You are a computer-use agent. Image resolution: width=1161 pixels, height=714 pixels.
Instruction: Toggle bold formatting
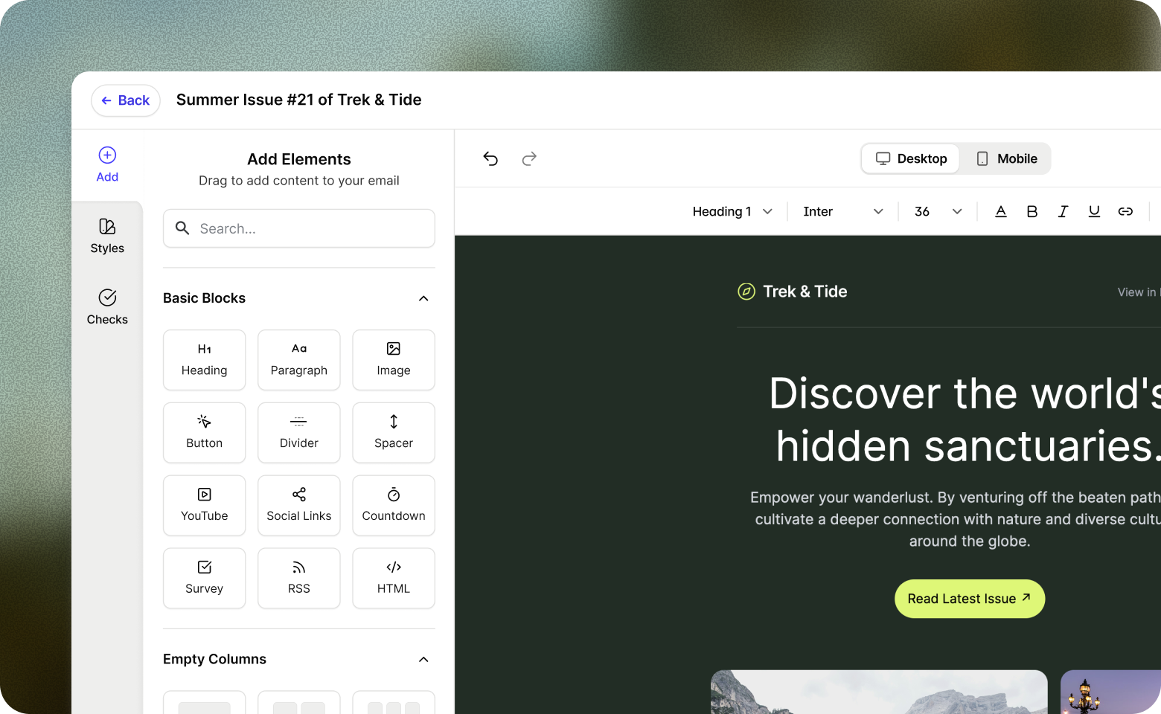(1032, 212)
